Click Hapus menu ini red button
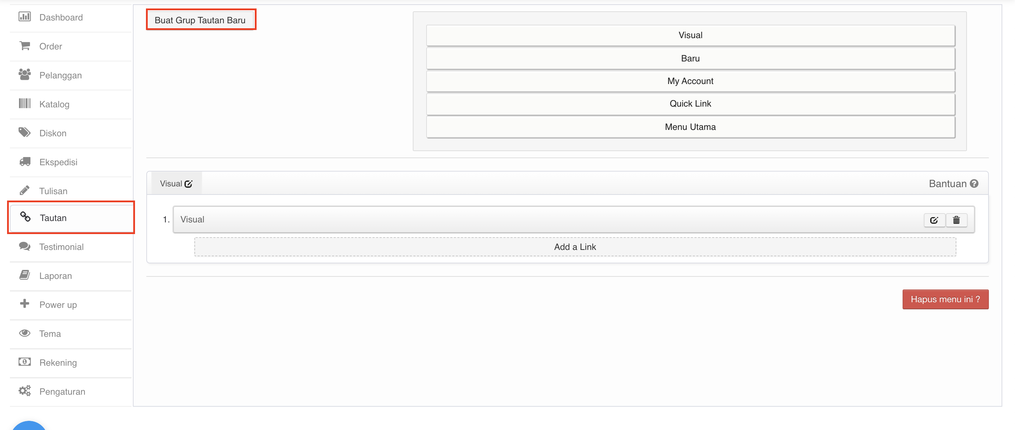This screenshot has width=1015, height=430. click(945, 299)
